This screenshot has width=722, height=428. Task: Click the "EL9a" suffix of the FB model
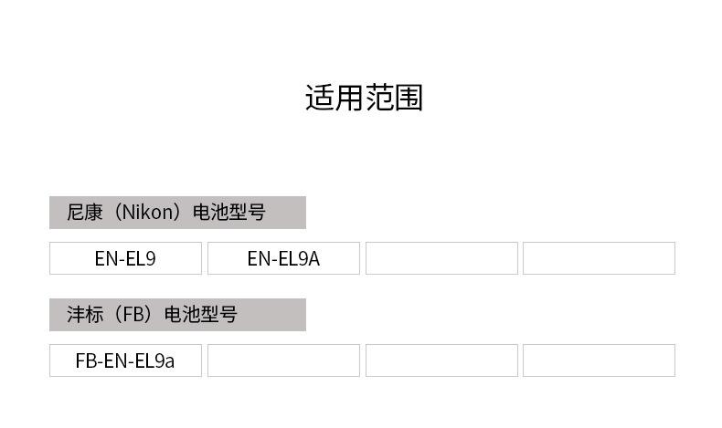(154, 360)
